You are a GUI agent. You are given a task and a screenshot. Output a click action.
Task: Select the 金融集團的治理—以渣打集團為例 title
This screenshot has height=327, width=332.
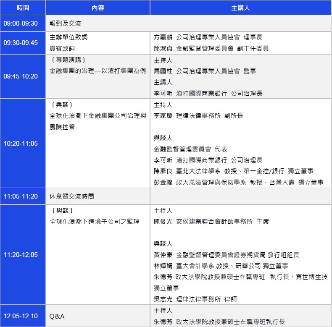pos(97,71)
